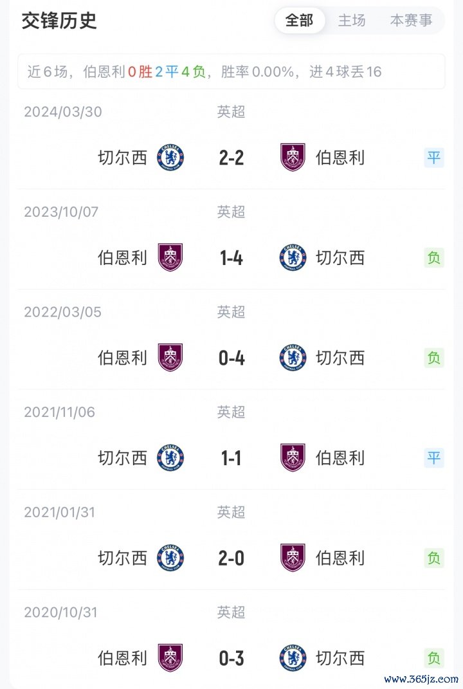463x689 pixels.
Task: Click Chelsea crest in 2024/03/30 match
Action: click(x=170, y=158)
